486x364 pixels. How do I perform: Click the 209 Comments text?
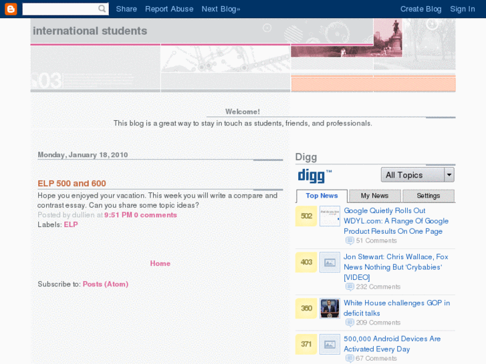coord(378,323)
